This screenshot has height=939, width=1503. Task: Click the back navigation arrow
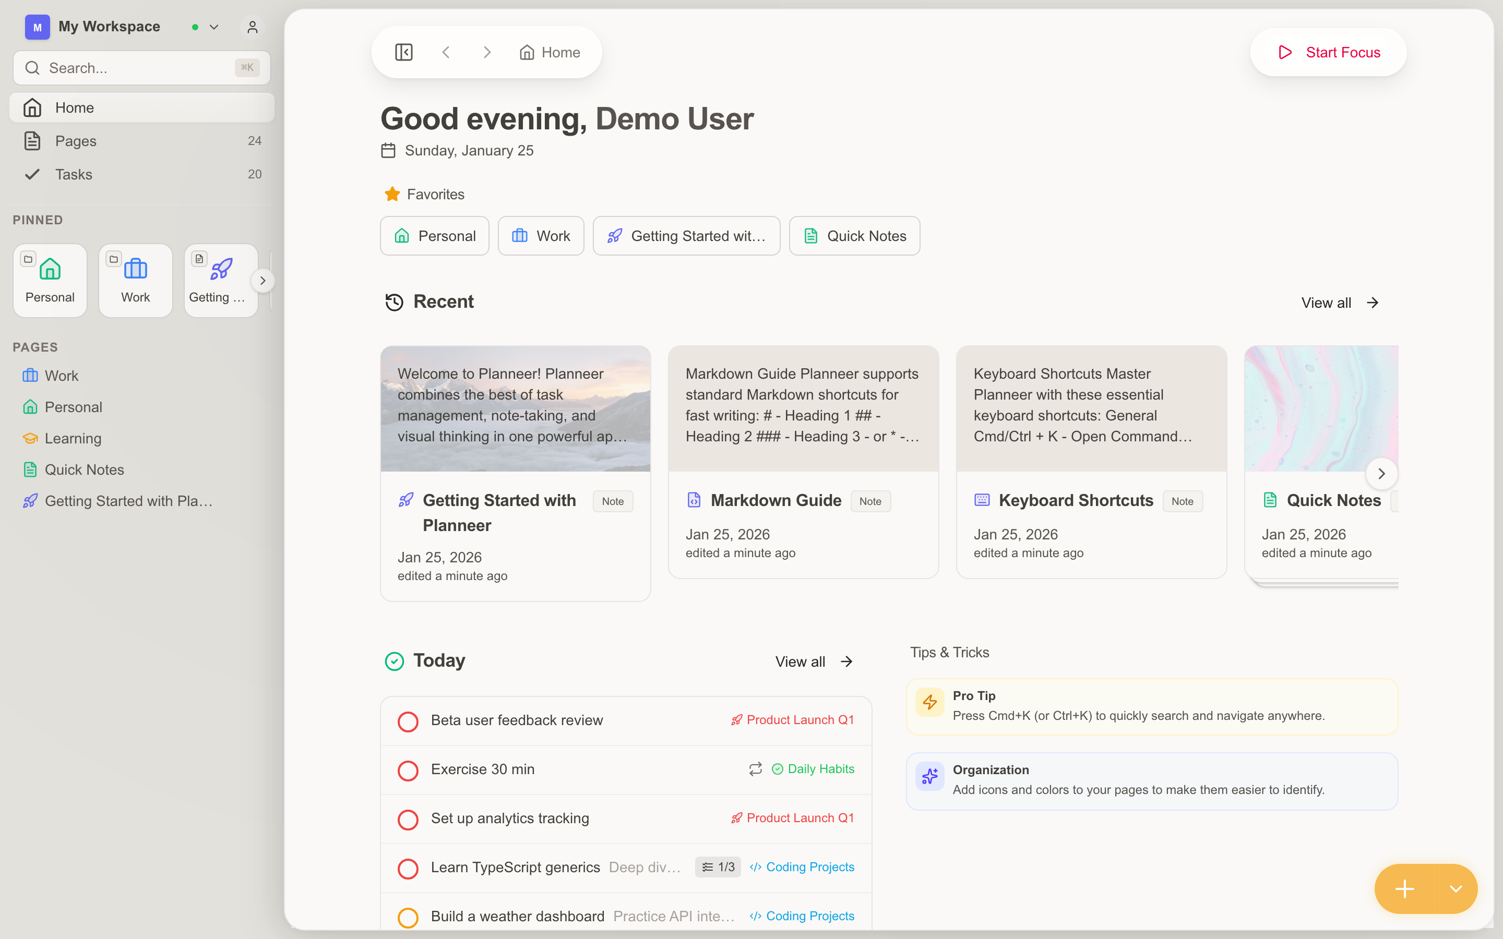click(446, 52)
